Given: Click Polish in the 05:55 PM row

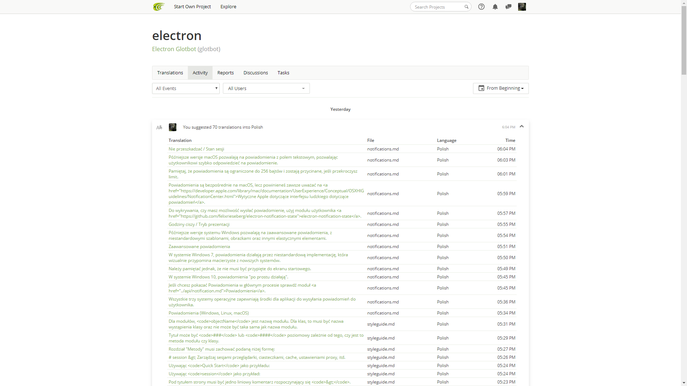Looking at the screenshot, I should click(443, 224).
